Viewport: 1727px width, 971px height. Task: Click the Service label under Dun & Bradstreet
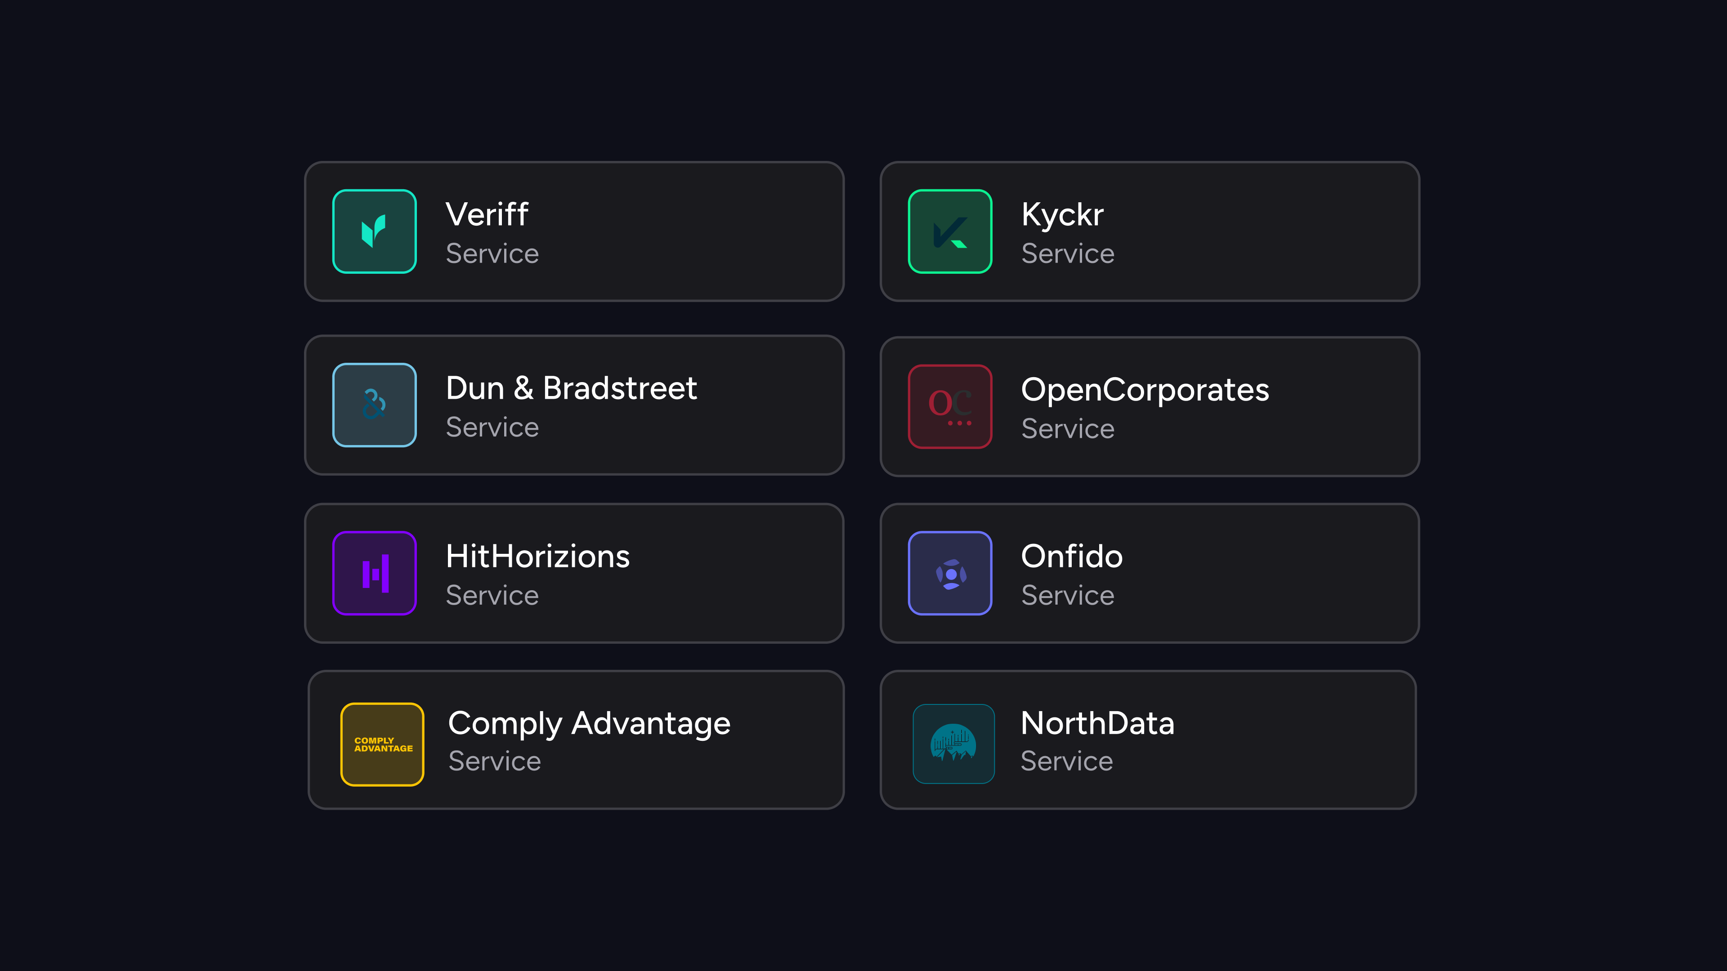click(492, 427)
